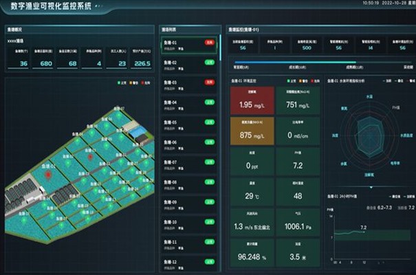The height and width of the screenshot is (275, 416).
Task: Select 鱼塘-05 in the pond list
Action: coord(189,125)
